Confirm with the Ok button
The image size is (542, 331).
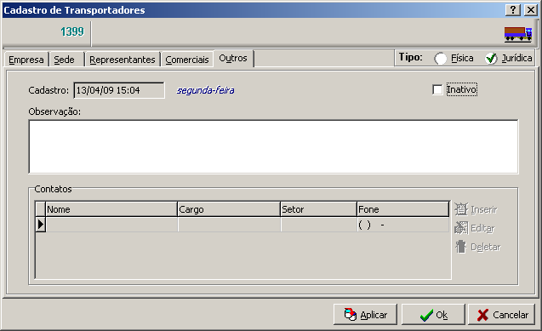pos(433,315)
